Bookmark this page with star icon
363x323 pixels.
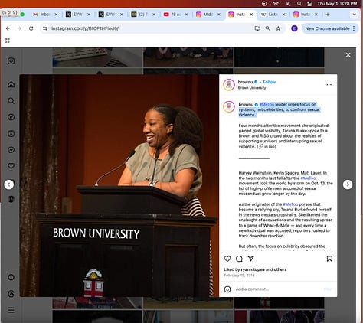click(x=278, y=28)
